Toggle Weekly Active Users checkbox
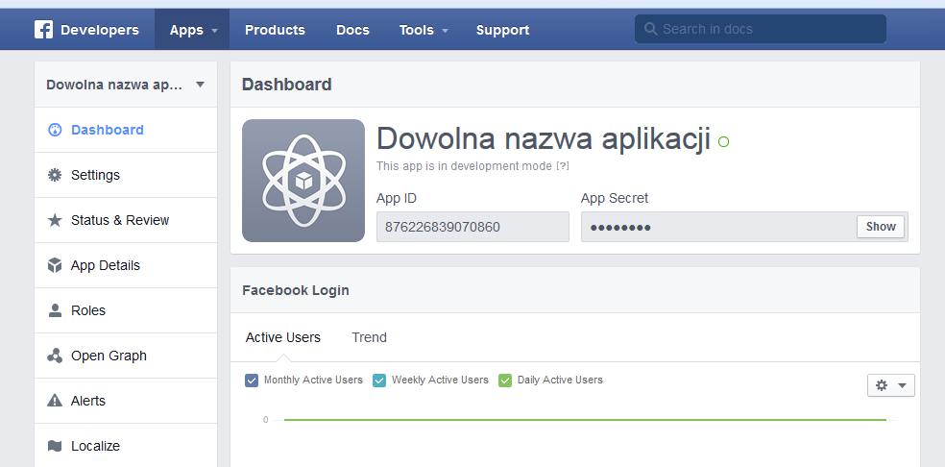Image resolution: width=945 pixels, height=467 pixels. pos(379,381)
